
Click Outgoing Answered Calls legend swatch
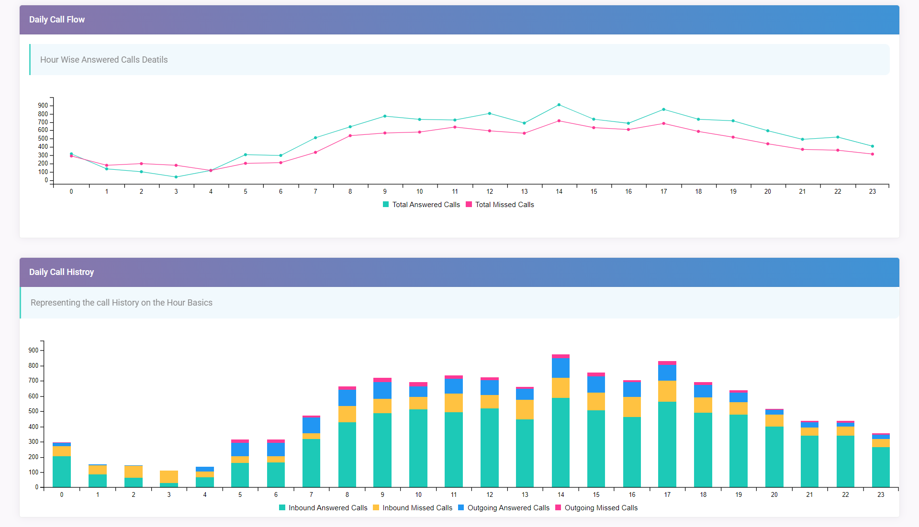pyautogui.click(x=461, y=508)
